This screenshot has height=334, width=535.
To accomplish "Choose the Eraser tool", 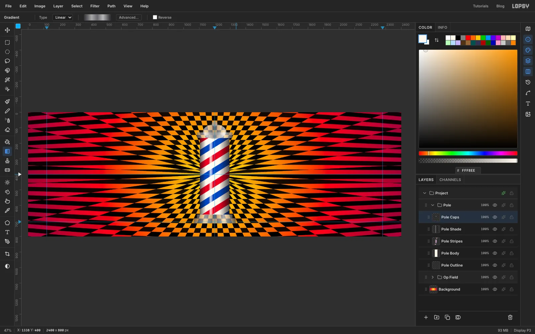I will pyautogui.click(x=7, y=130).
